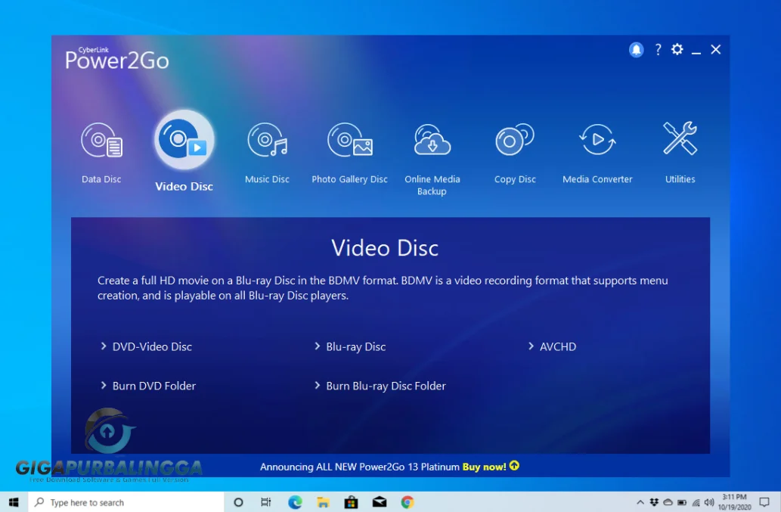Click the highlighted Video Disc icon

tap(184, 141)
